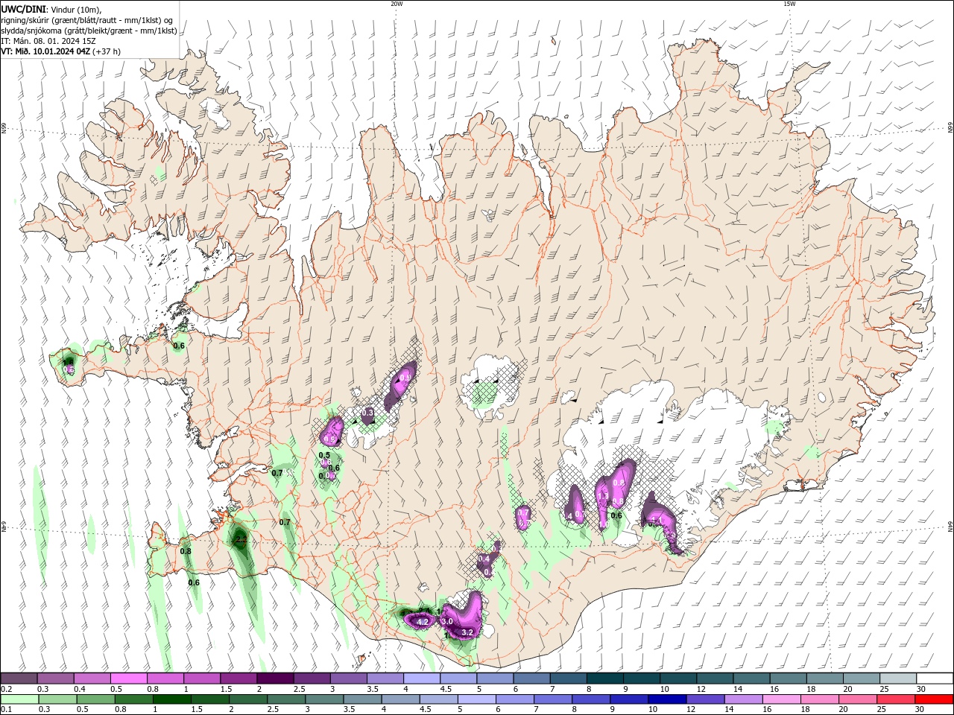
Task: Select the dark purple upper swatch between 2 and 2.5
Action: tap(275, 679)
